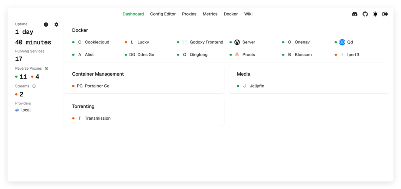The height and width of the screenshot is (189, 401).
Task: Open the GitHub repository icon
Action: point(365,14)
